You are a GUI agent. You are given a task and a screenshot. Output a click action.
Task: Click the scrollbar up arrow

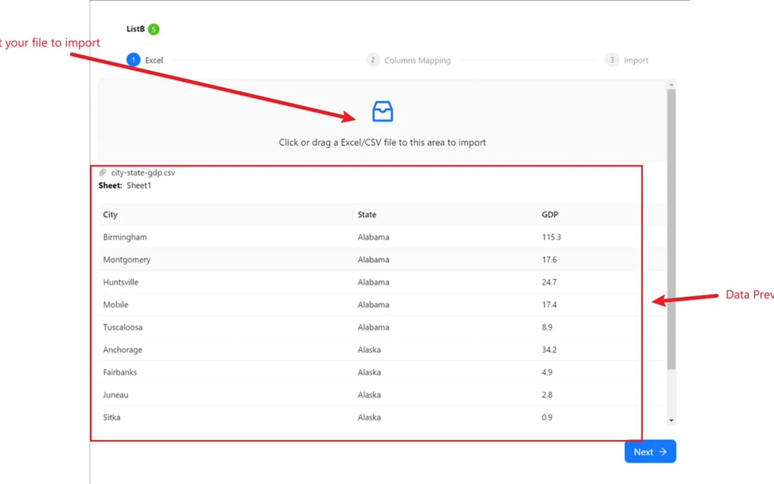pyautogui.click(x=671, y=85)
